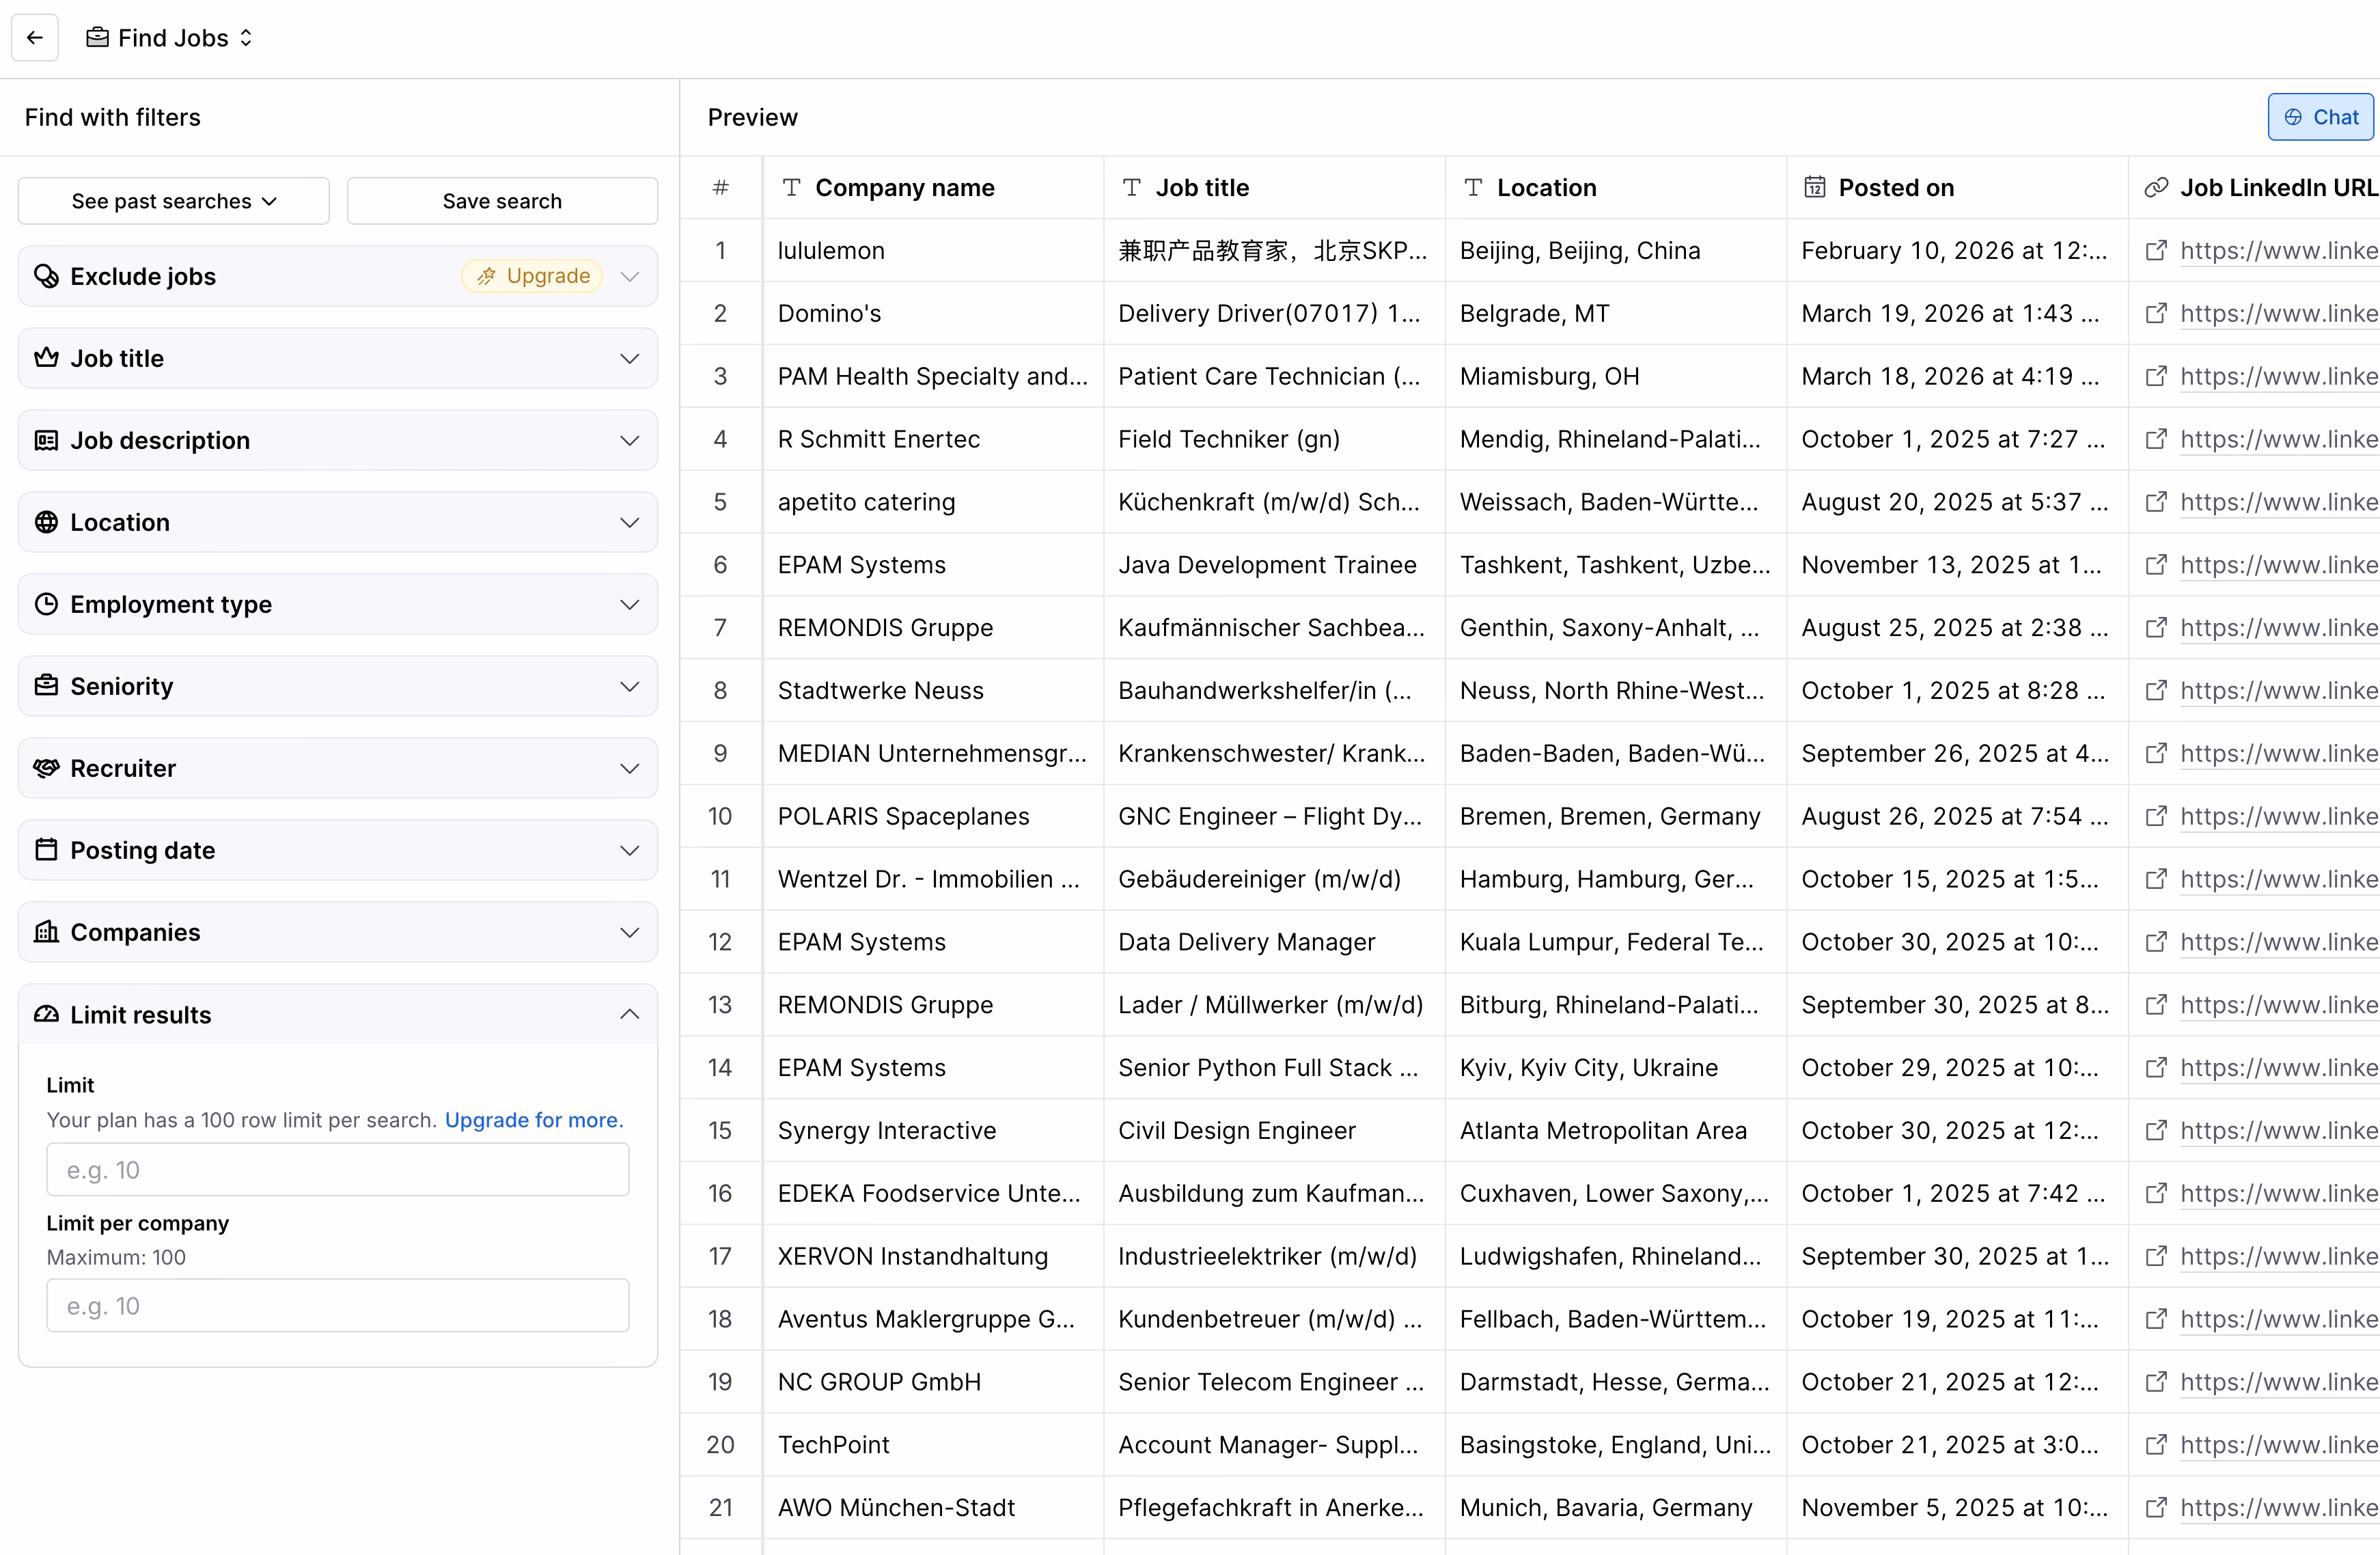
Task: Click the Company name column header
Action: point(933,188)
